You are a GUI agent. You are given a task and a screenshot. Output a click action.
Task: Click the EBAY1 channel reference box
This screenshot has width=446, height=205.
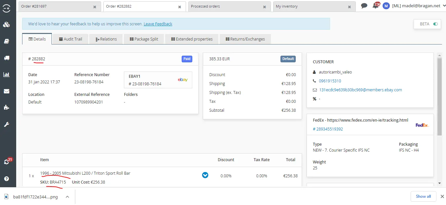158,80
